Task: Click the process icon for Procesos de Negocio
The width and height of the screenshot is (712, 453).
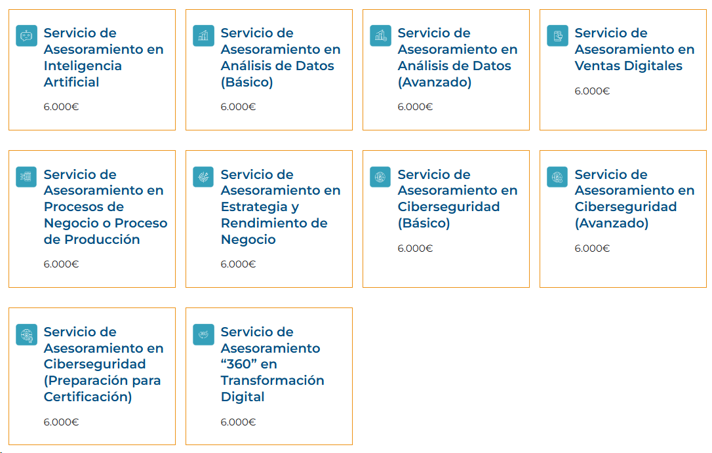Action: coord(26,176)
